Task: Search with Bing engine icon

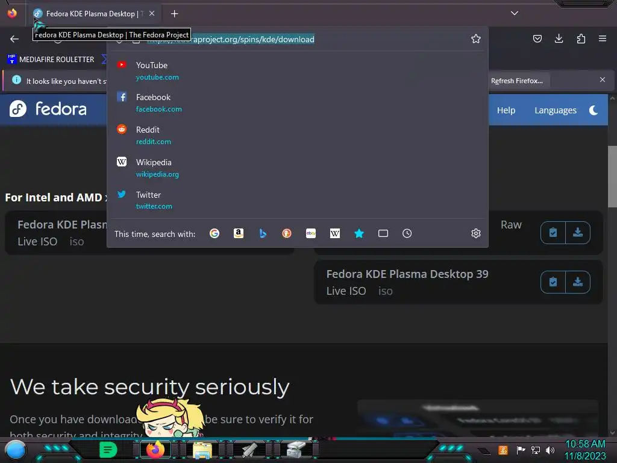Action: (263, 233)
